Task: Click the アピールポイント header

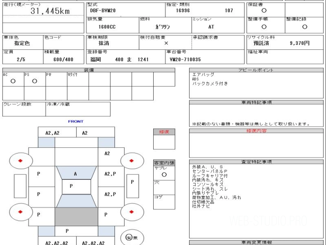Action: click(256, 70)
